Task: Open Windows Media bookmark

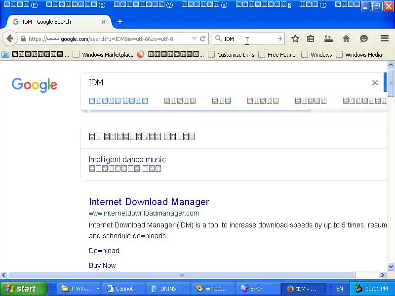Action: [x=359, y=55]
